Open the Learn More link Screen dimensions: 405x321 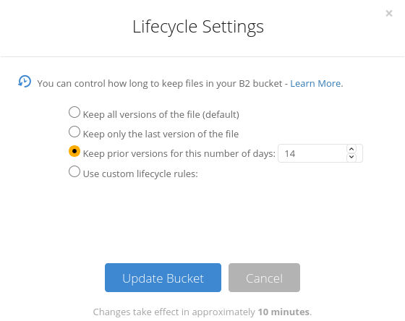317,83
